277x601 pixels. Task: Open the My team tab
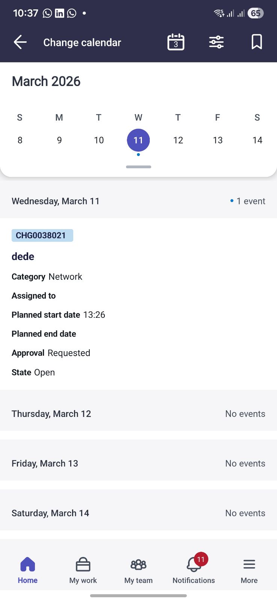click(138, 570)
